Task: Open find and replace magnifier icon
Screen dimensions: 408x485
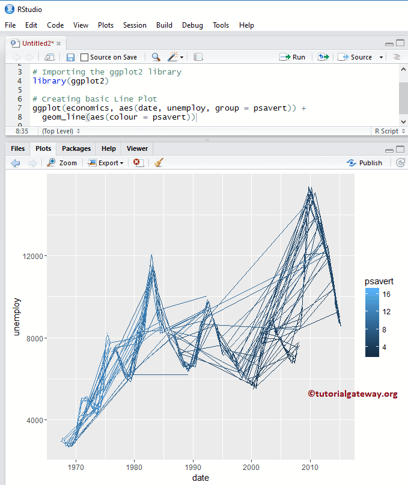Action: (156, 57)
